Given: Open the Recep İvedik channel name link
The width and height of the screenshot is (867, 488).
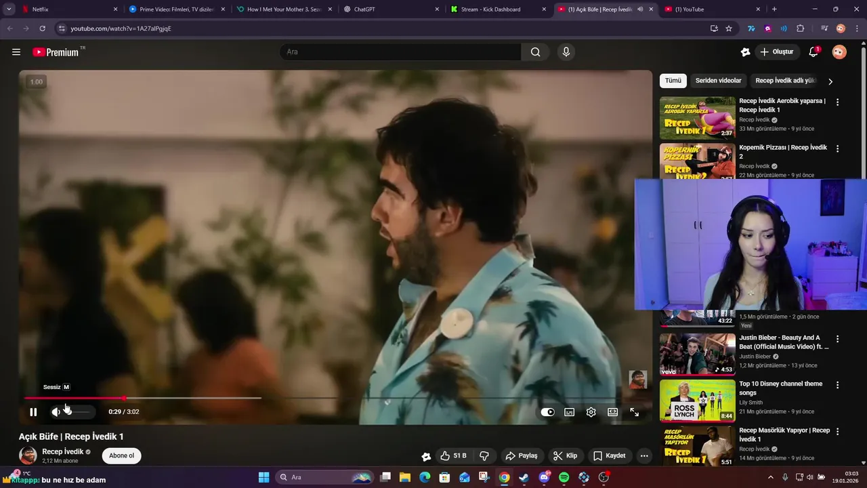Looking at the screenshot, I should (62, 451).
